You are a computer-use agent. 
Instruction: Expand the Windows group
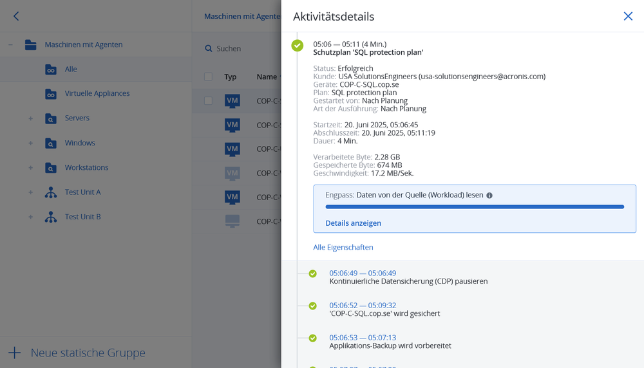(30, 143)
